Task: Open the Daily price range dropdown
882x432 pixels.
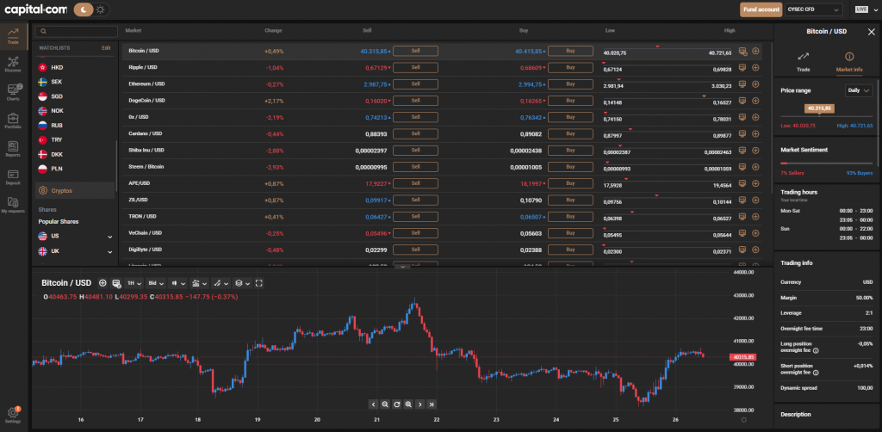Action: click(859, 89)
